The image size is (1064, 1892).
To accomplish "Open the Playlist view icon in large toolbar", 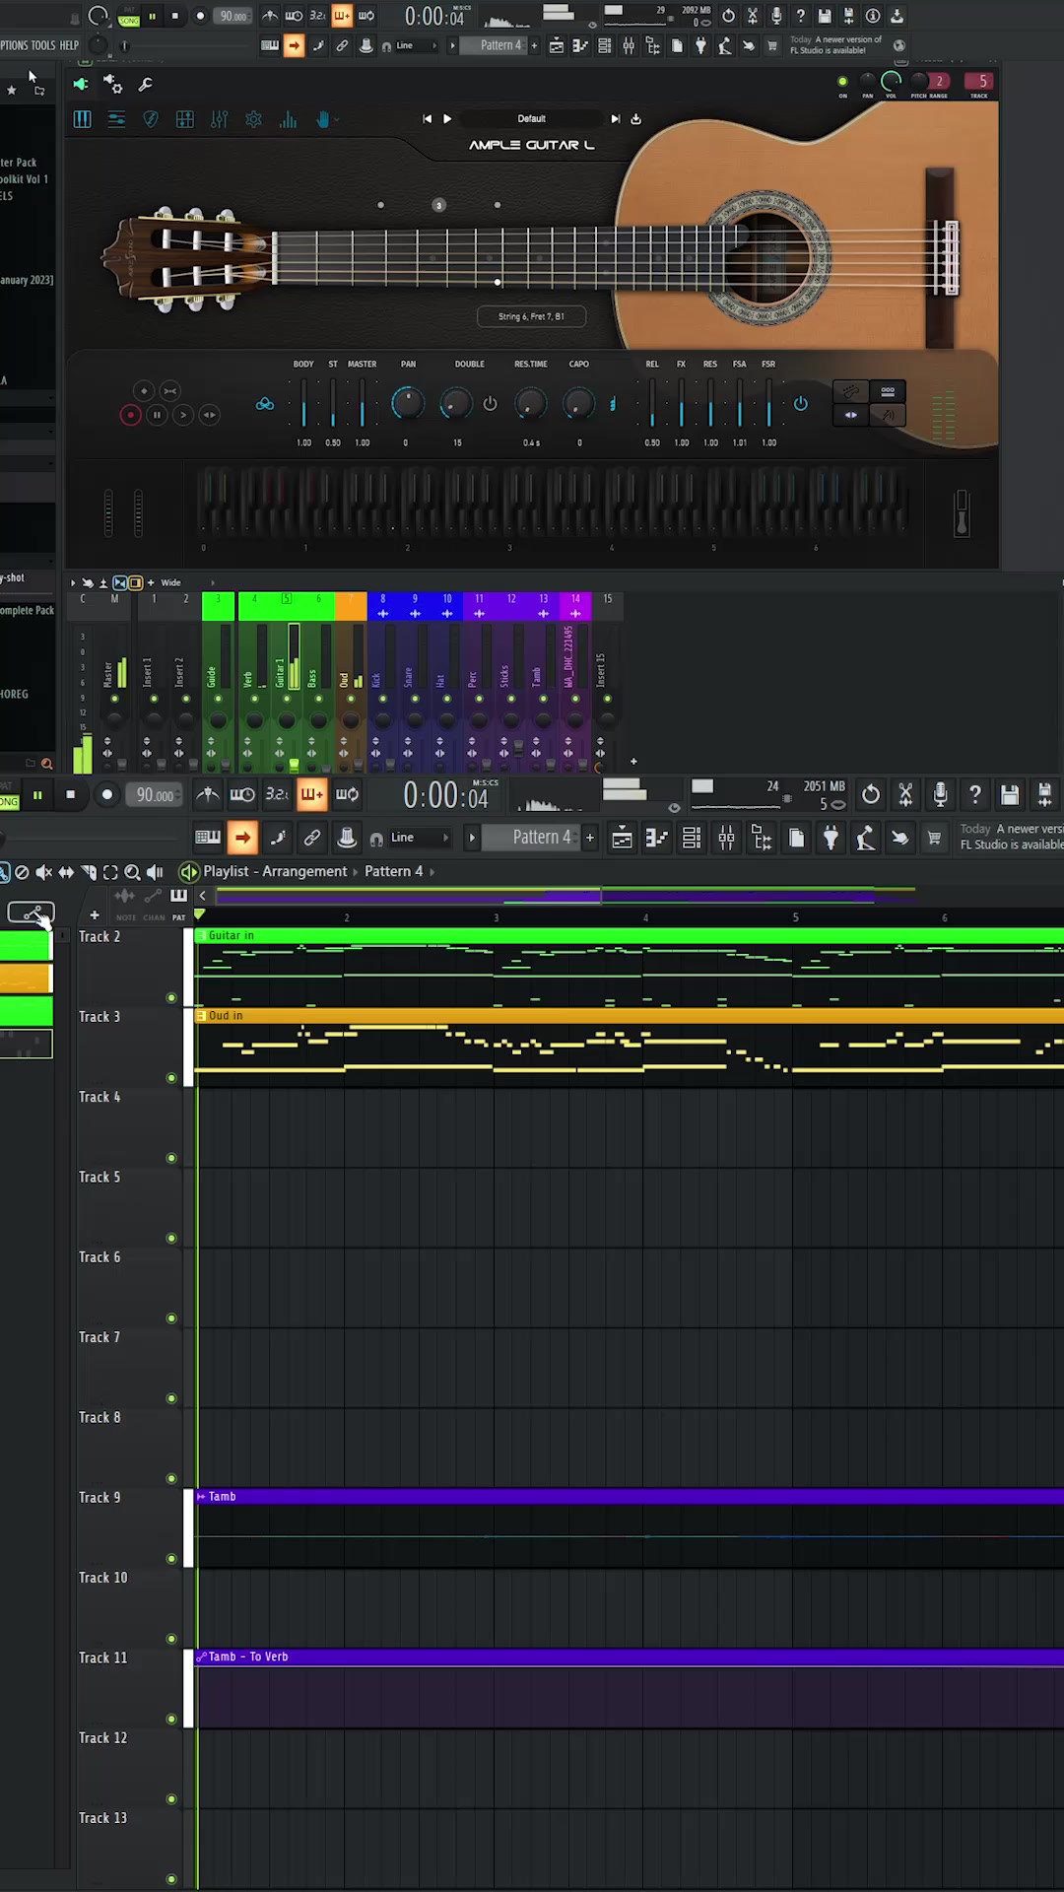I will [622, 838].
